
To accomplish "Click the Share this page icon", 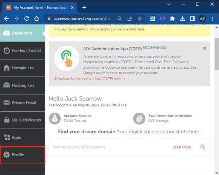I will click(x=130, y=18).
